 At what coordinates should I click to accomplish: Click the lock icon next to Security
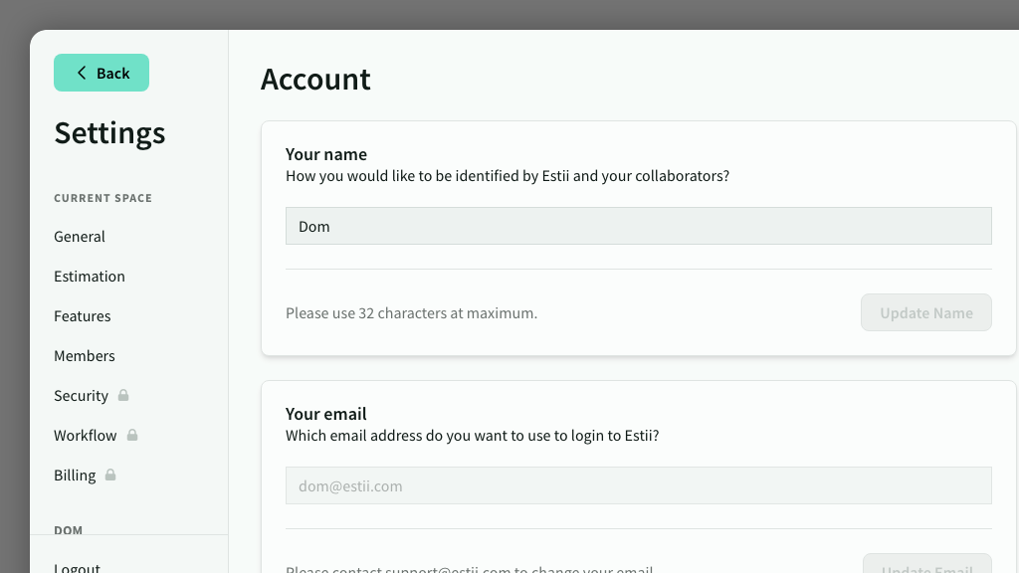click(x=123, y=395)
